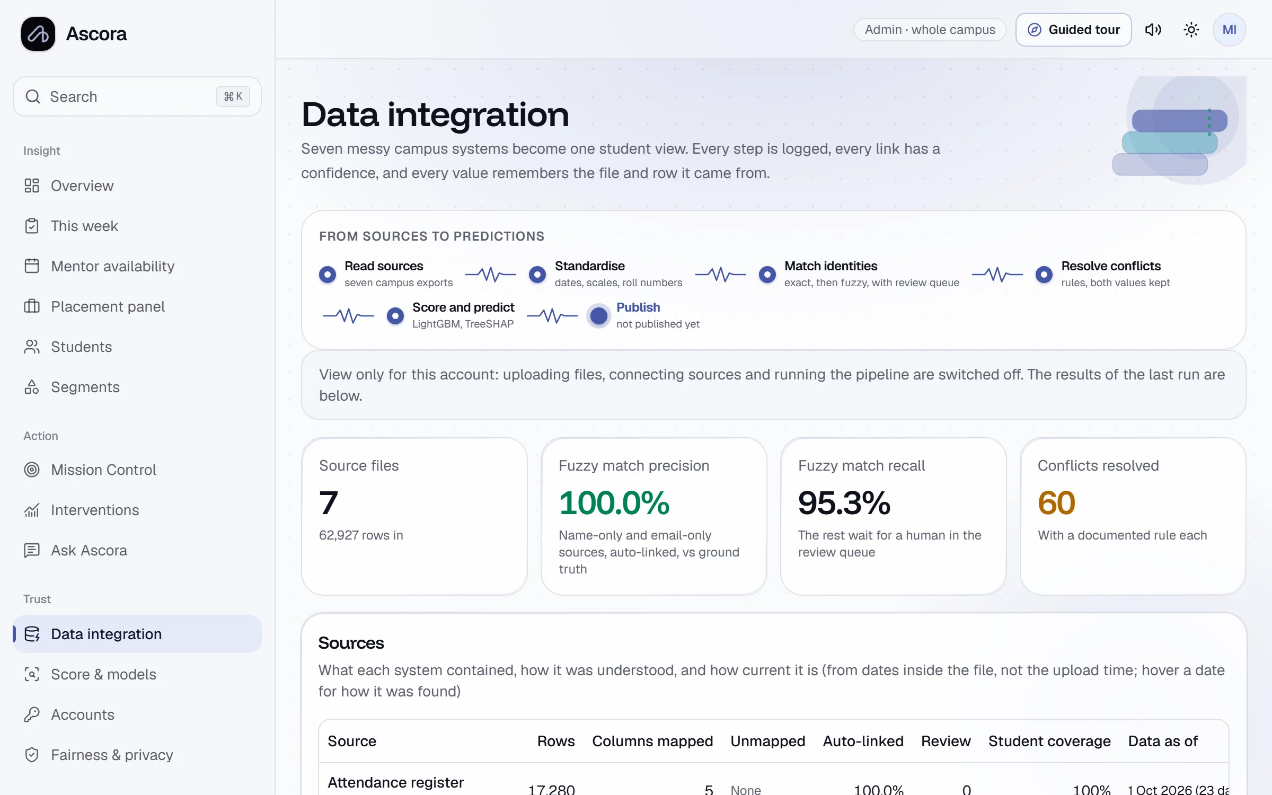Open the Placement panel page
Image resolution: width=1272 pixels, height=795 pixels.
[137, 306]
